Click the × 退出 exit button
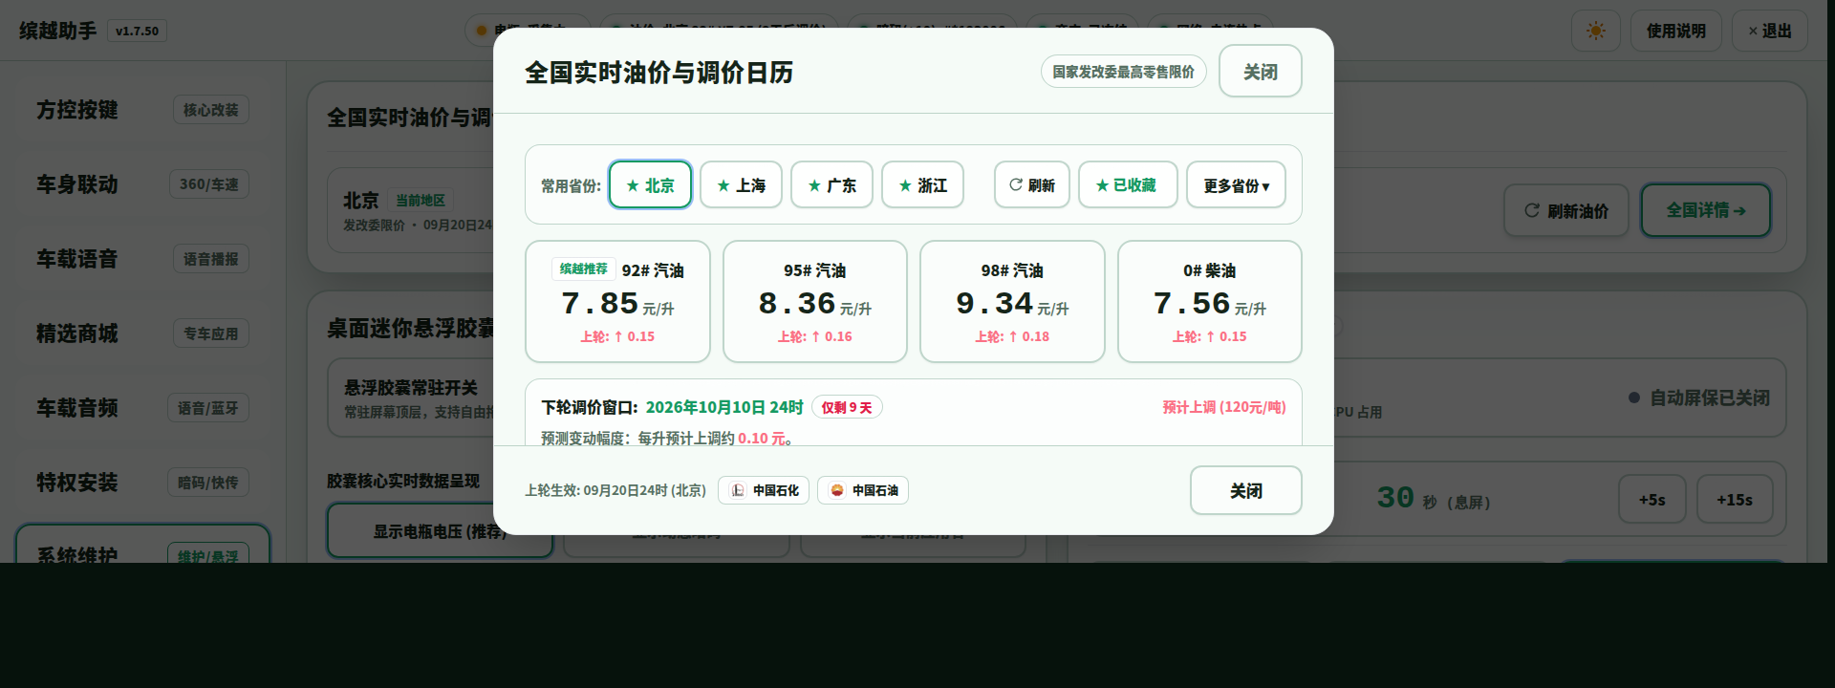The image size is (1835, 688). pyautogui.click(x=1769, y=31)
